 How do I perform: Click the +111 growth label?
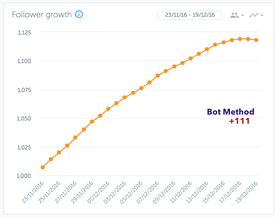point(239,121)
